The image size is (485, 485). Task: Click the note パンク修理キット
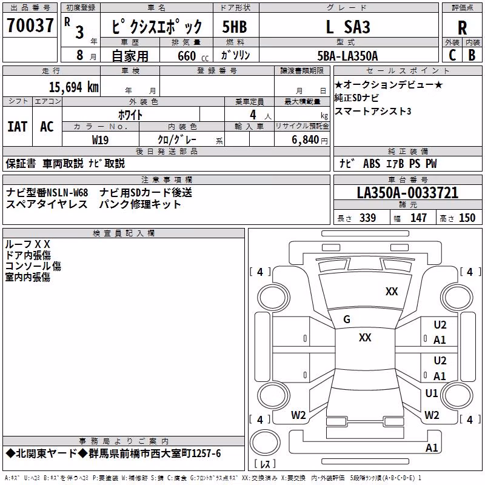[x=140, y=204]
